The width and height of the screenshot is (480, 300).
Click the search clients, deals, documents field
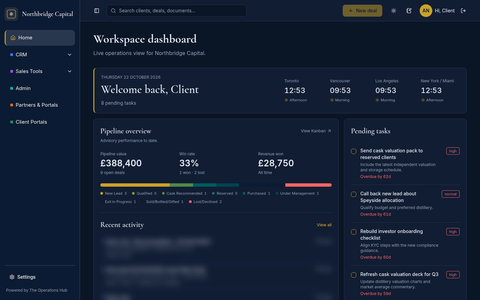coord(177,11)
